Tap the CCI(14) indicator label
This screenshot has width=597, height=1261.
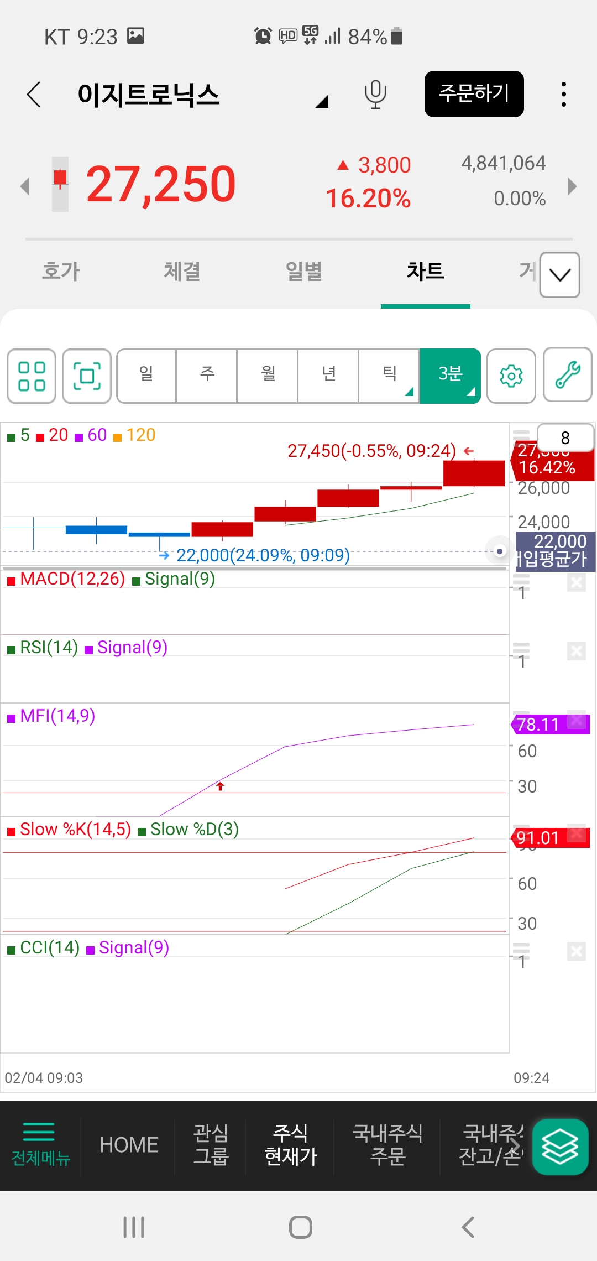(50, 948)
